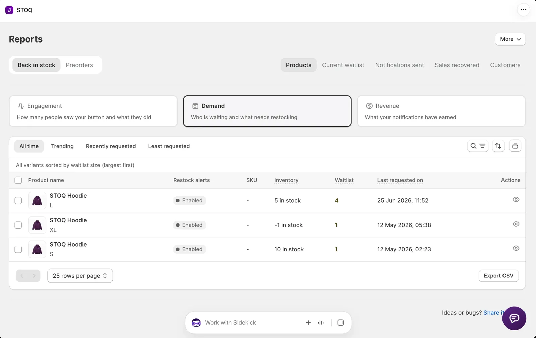This screenshot has height=338, width=536.
Task: Click the Sidekick avatar icon
Action: click(x=196, y=323)
